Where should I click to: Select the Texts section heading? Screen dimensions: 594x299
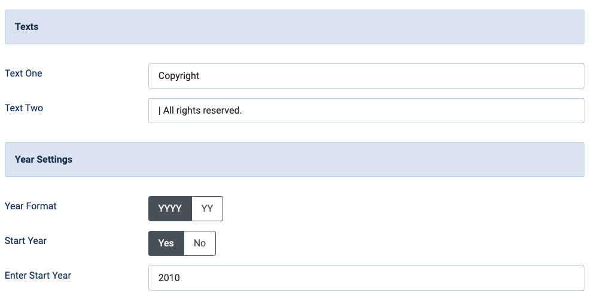[26, 27]
